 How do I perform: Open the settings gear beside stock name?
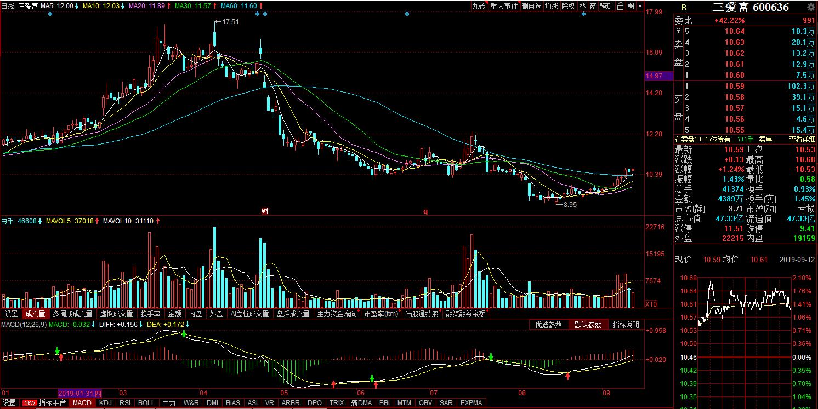[x=811, y=7]
